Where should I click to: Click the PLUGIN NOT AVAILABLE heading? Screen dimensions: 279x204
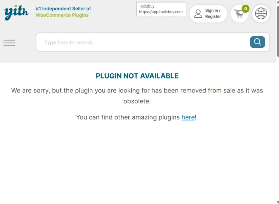click(x=137, y=76)
